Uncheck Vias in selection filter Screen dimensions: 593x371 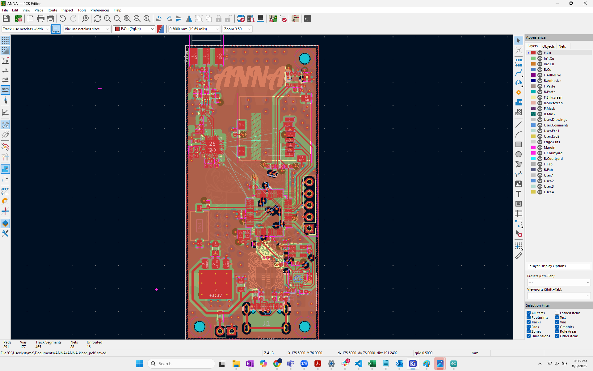coord(557,322)
